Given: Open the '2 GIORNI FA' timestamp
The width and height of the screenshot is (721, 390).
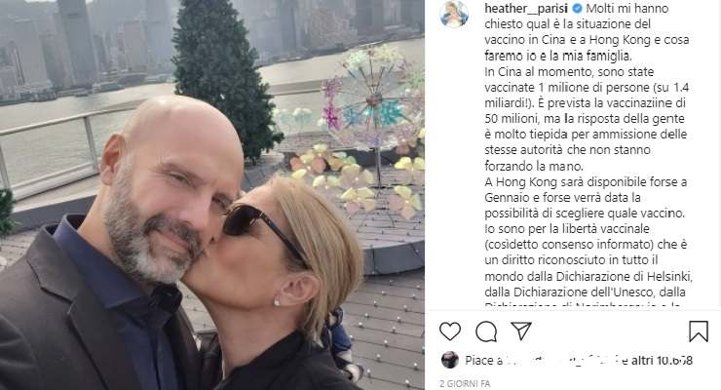Looking at the screenshot, I should click(465, 383).
